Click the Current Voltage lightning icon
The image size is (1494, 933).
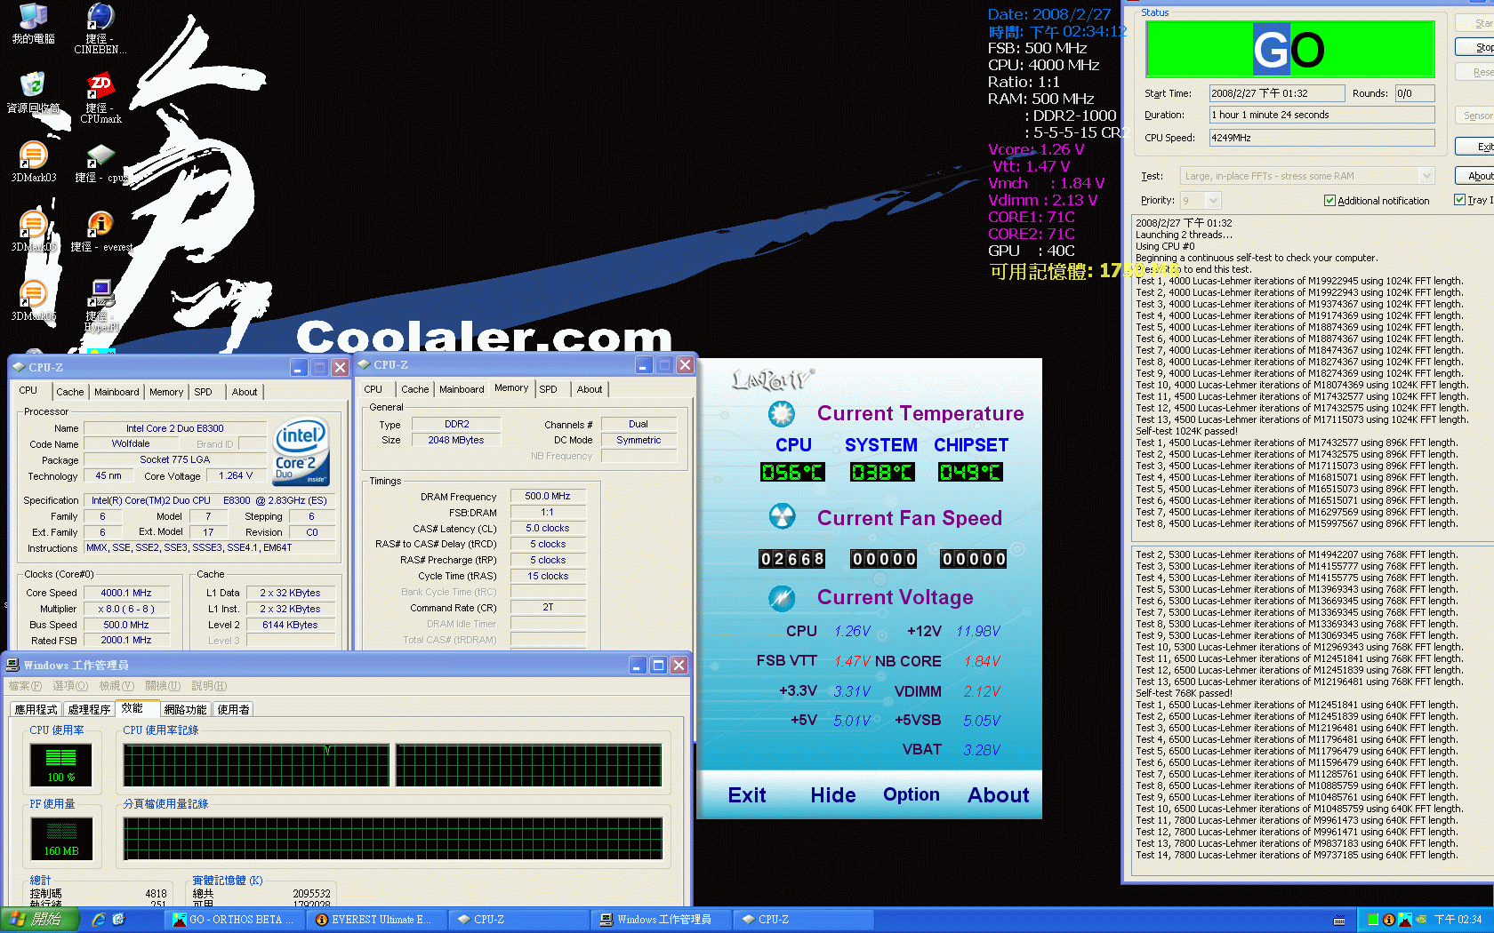point(782,598)
